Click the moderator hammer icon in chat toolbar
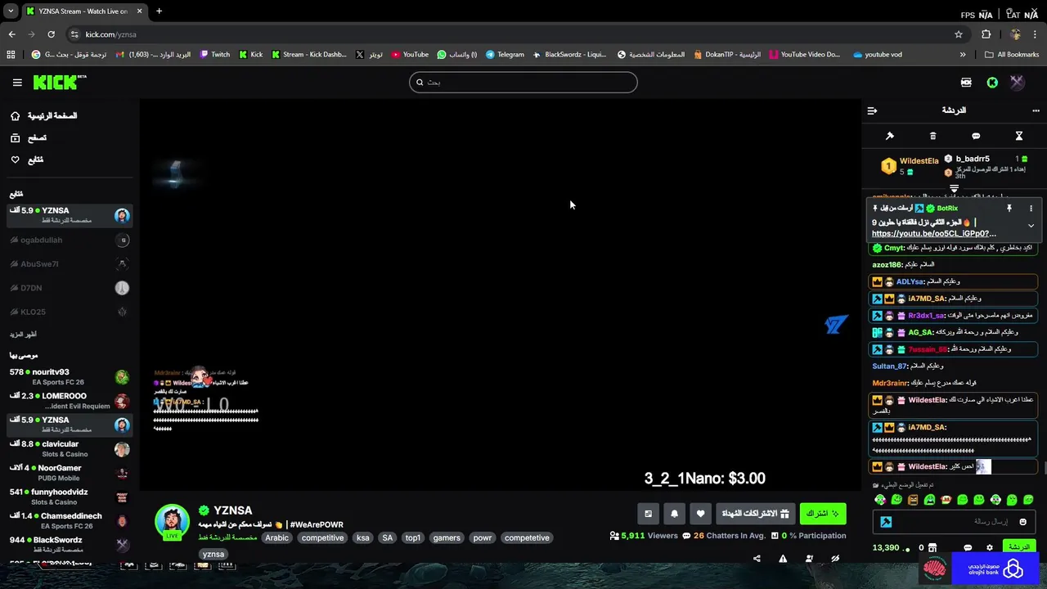This screenshot has height=589, width=1047. (890, 136)
